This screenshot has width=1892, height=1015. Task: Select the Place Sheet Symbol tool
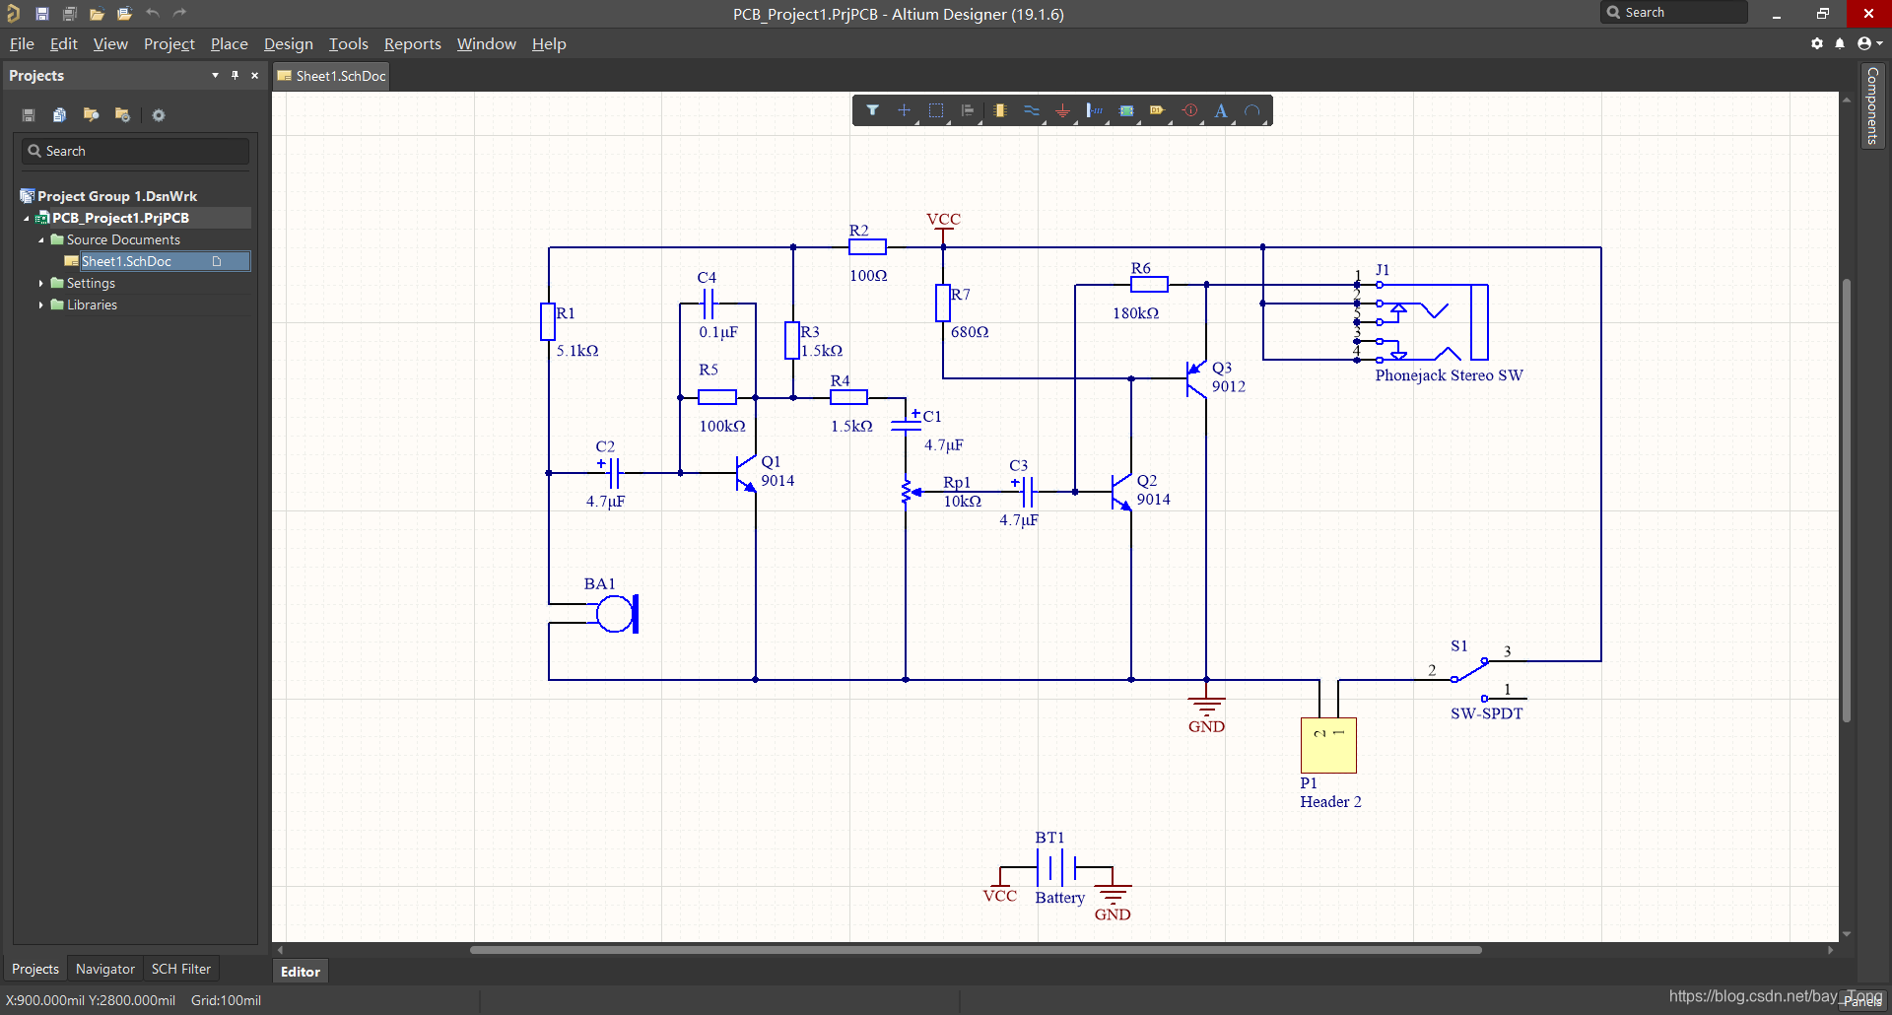1126,110
